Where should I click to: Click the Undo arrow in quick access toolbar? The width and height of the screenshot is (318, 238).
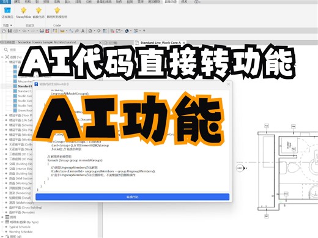pyautogui.click(x=24, y=31)
